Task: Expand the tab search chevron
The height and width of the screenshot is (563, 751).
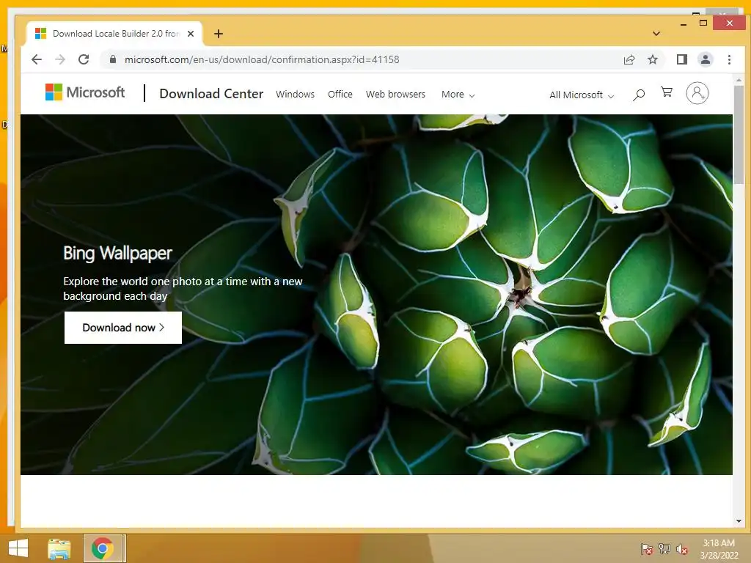Action: [656, 34]
